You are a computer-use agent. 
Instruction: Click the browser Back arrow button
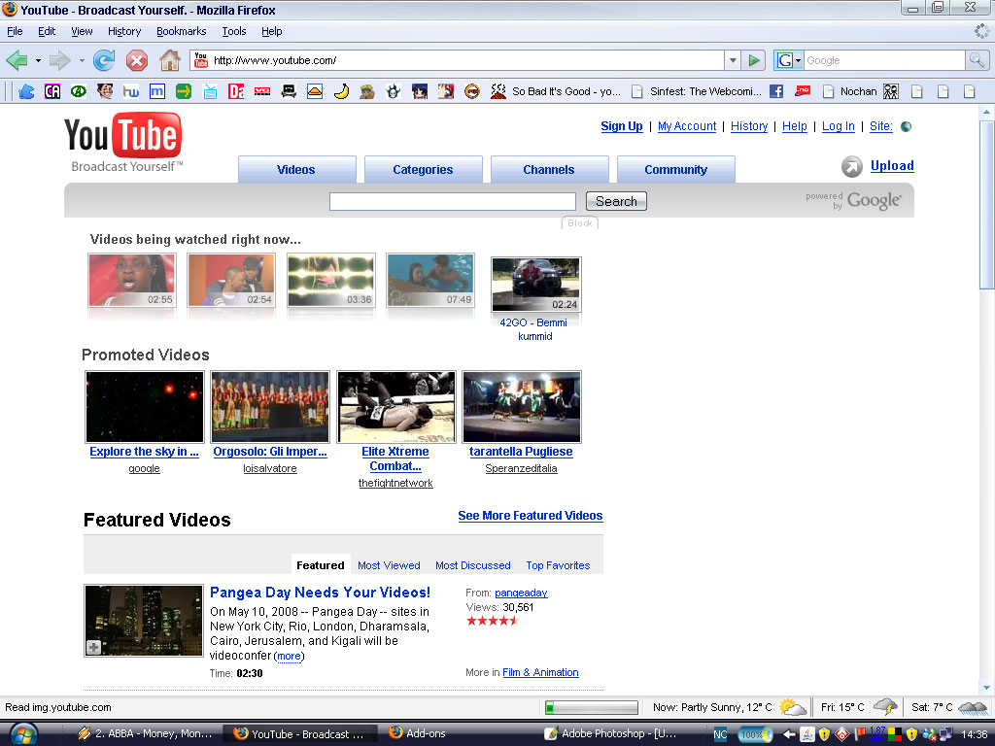click(x=17, y=60)
